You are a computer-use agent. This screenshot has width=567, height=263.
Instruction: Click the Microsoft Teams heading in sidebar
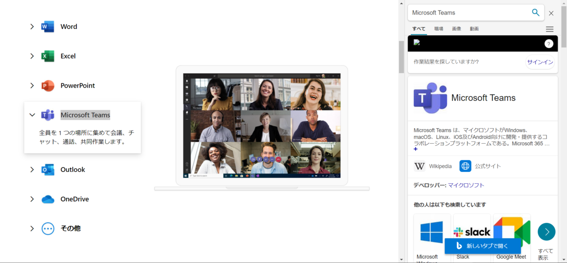[483, 98]
